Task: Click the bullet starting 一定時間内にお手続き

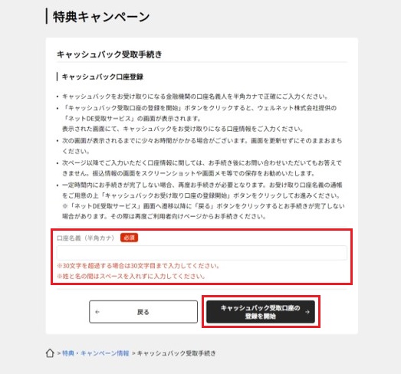Action: pyautogui.click(x=203, y=201)
